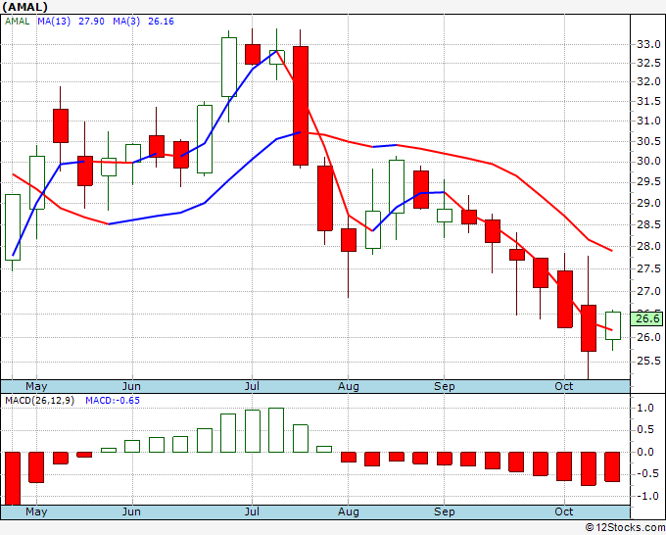Click the MACD:-0.65 value label

[x=113, y=401]
